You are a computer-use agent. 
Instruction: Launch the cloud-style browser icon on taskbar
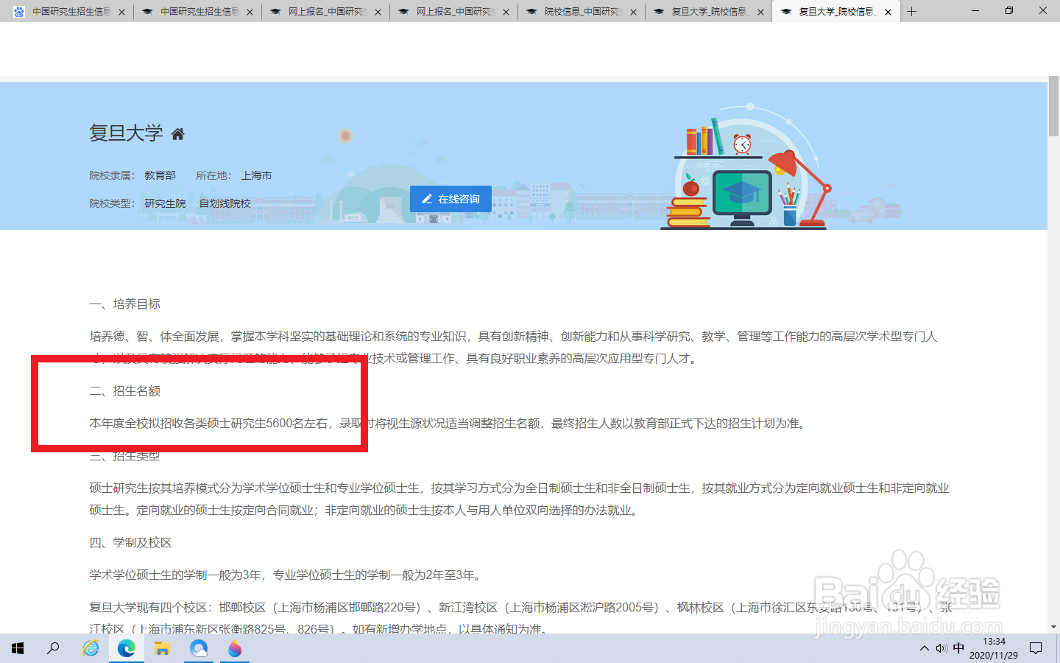click(x=198, y=649)
